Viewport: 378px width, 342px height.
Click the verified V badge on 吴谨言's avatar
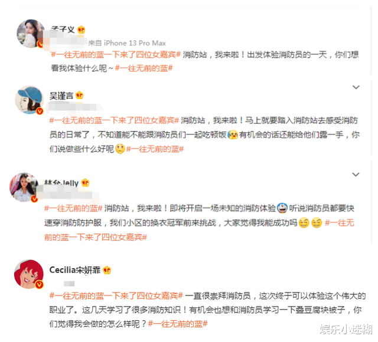(40, 111)
